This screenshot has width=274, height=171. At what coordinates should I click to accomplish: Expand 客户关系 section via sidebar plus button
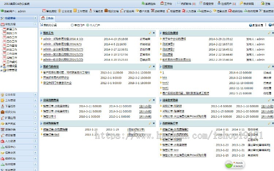(35, 123)
